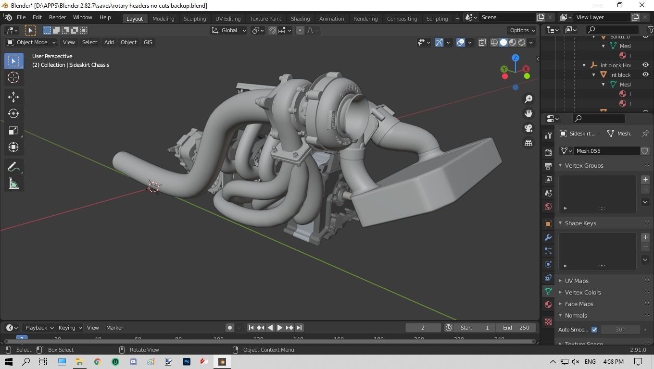Screen dimensions: 654x369
Task: Open the Object Constraints properties tab
Action: tap(548, 278)
